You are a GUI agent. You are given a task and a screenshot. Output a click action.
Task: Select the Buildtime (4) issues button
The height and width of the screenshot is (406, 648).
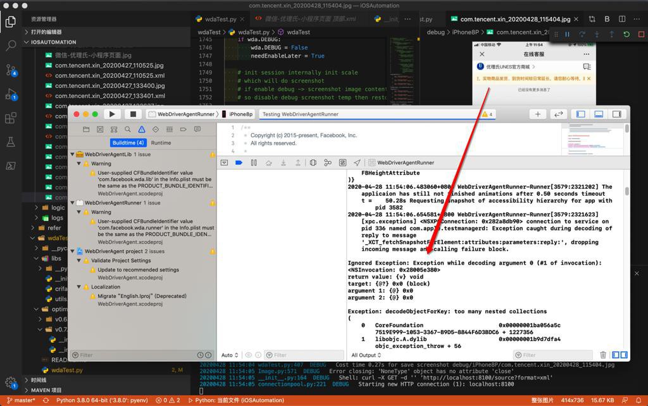click(128, 143)
